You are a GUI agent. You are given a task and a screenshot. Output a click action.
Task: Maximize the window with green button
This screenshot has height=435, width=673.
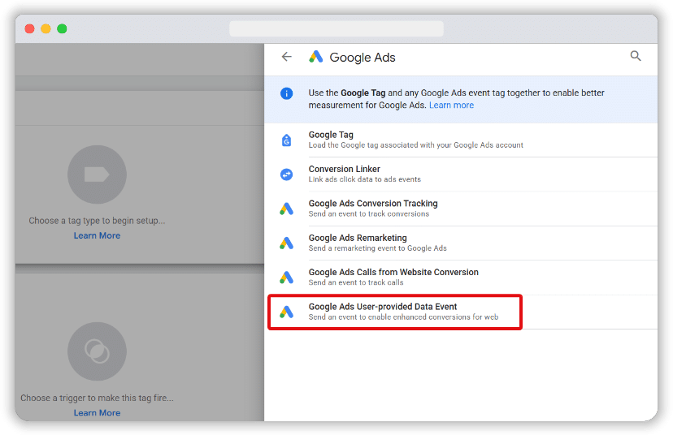62,28
